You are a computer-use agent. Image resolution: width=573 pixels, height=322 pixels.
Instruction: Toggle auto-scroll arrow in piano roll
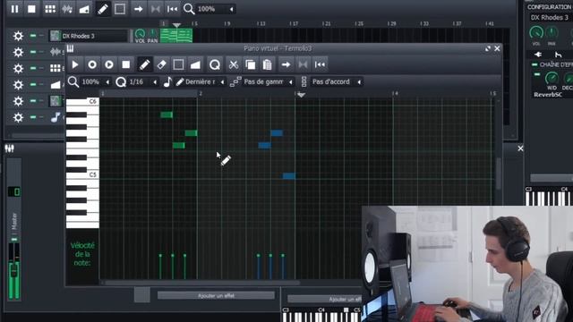tap(286, 64)
